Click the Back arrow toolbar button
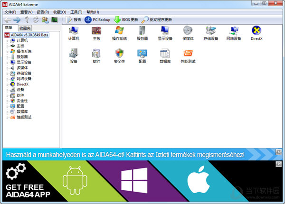The width and height of the screenshot is (285, 204). point(8,20)
